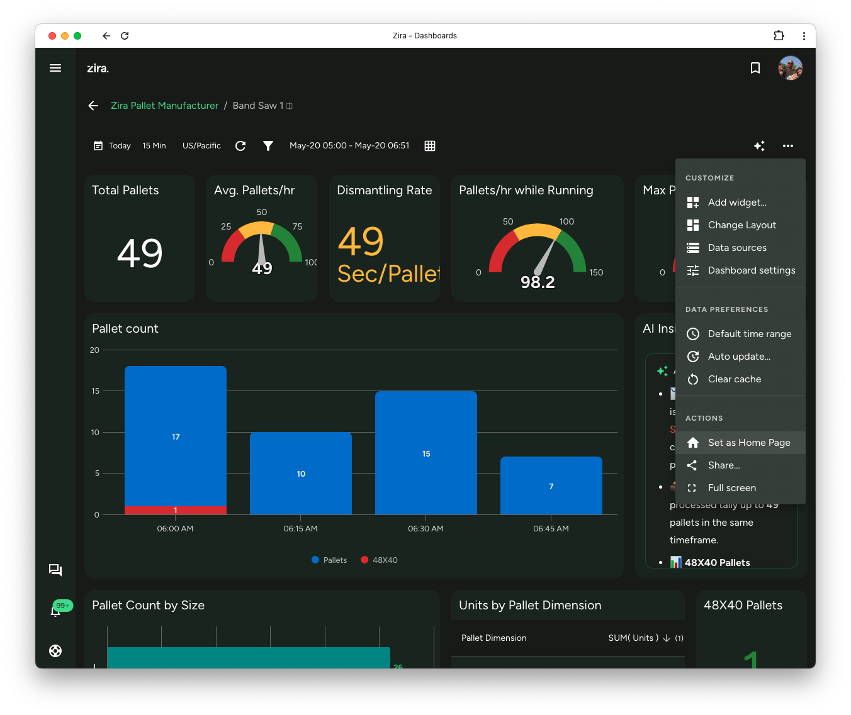Click the browser back arrow
The width and height of the screenshot is (851, 715).
coord(106,36)
